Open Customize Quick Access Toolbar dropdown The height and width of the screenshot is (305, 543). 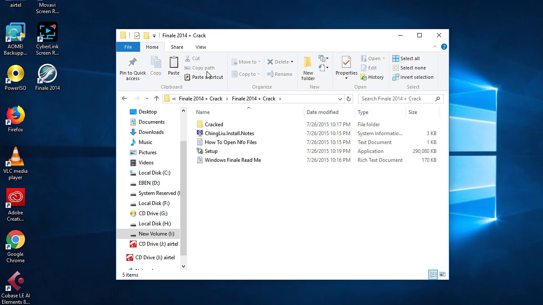(154, 36)
